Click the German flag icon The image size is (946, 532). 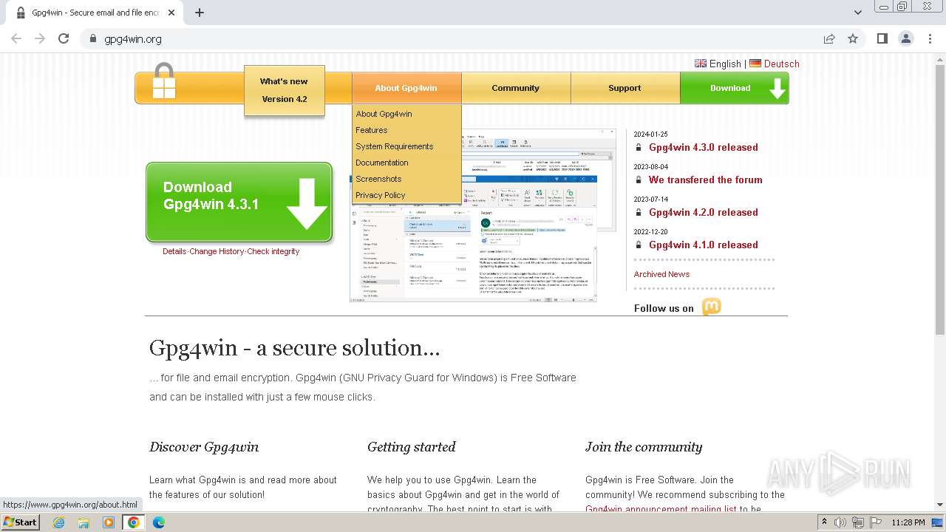pyautogui.click(x=755, y=64)
